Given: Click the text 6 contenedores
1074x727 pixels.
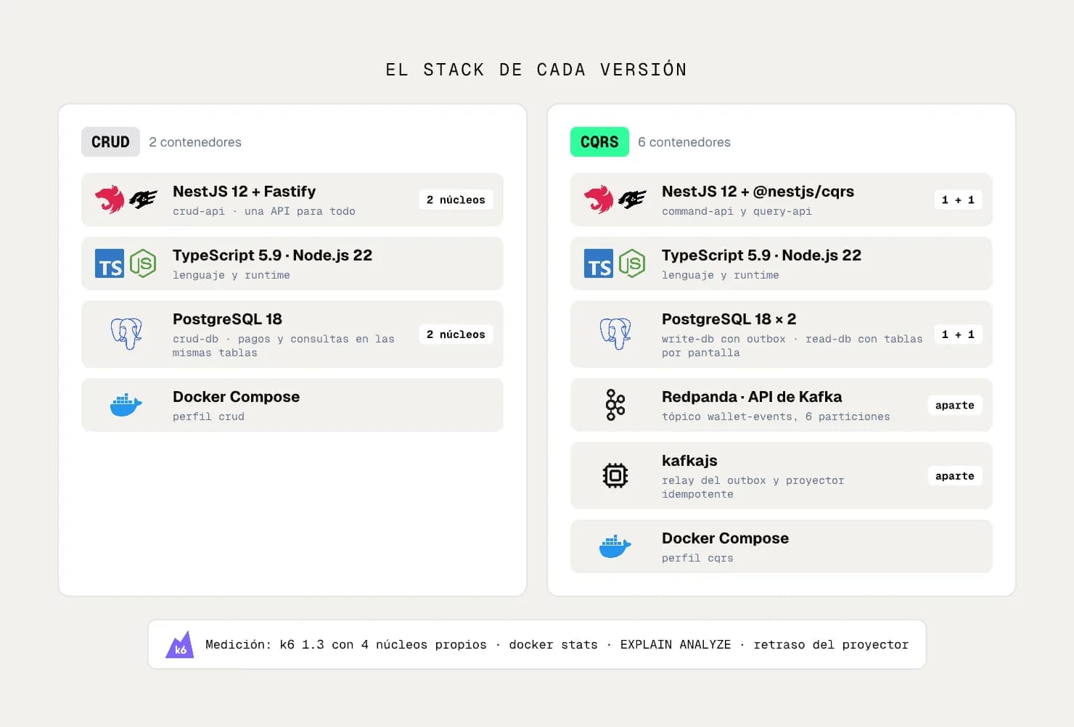Looking at the screenshot, I should 684,142.
